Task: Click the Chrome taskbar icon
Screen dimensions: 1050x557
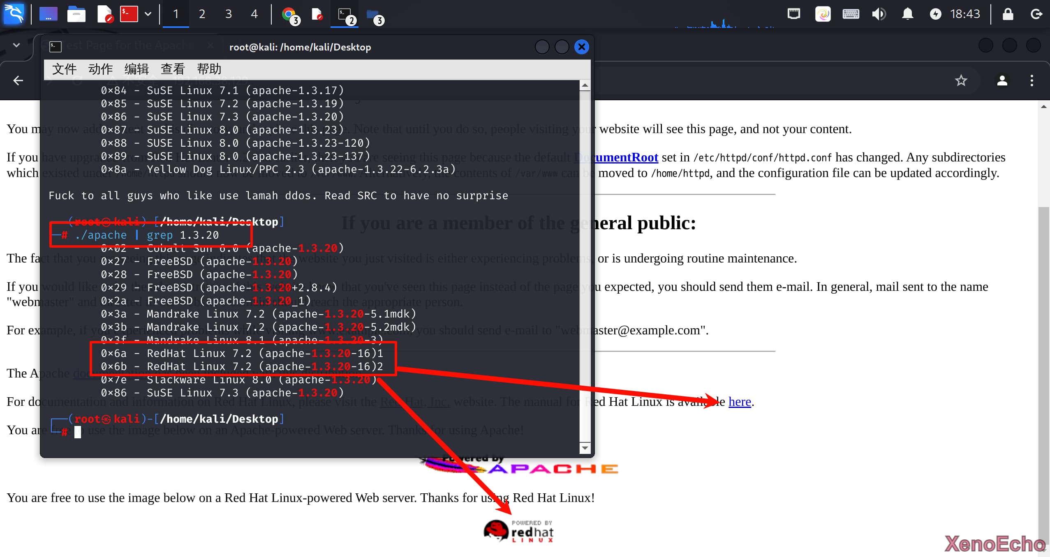Action: [x=289, y=14]
